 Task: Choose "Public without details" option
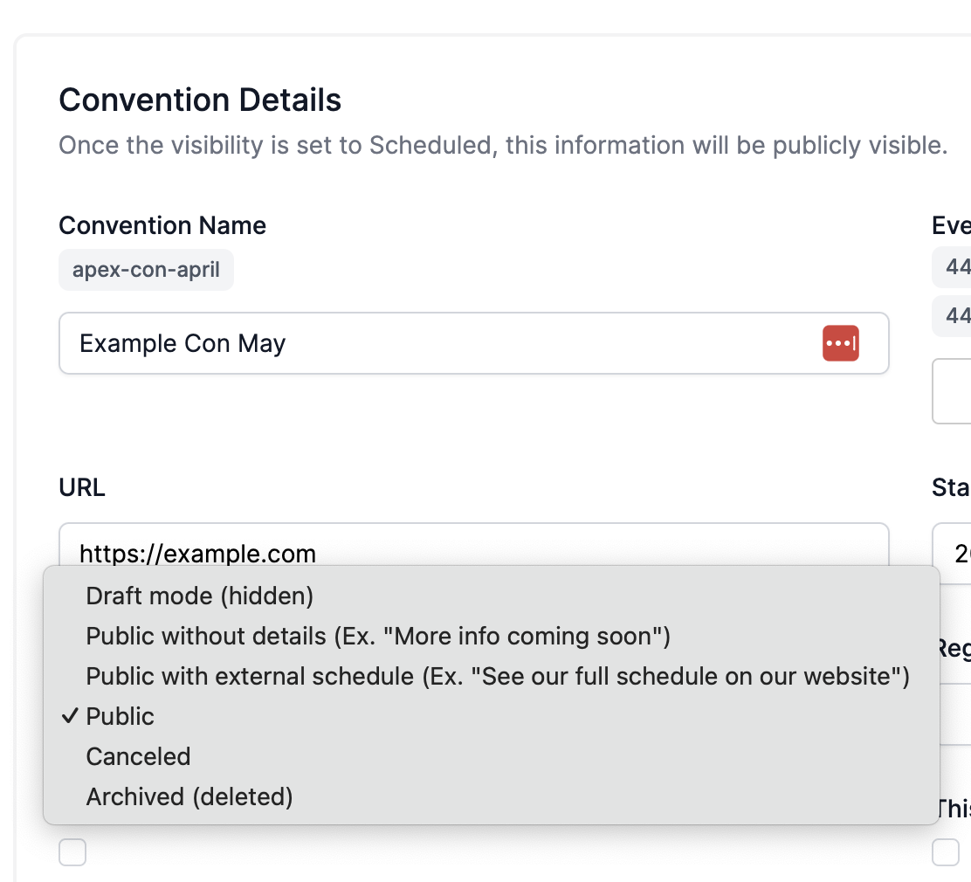tap(377, 636)
